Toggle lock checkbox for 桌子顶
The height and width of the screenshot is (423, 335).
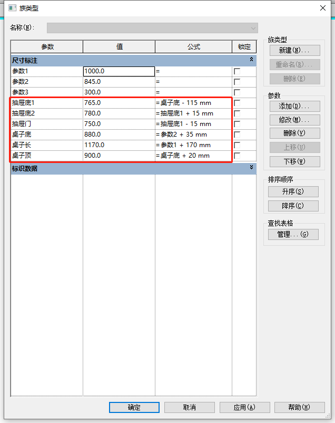pos(237,156)
